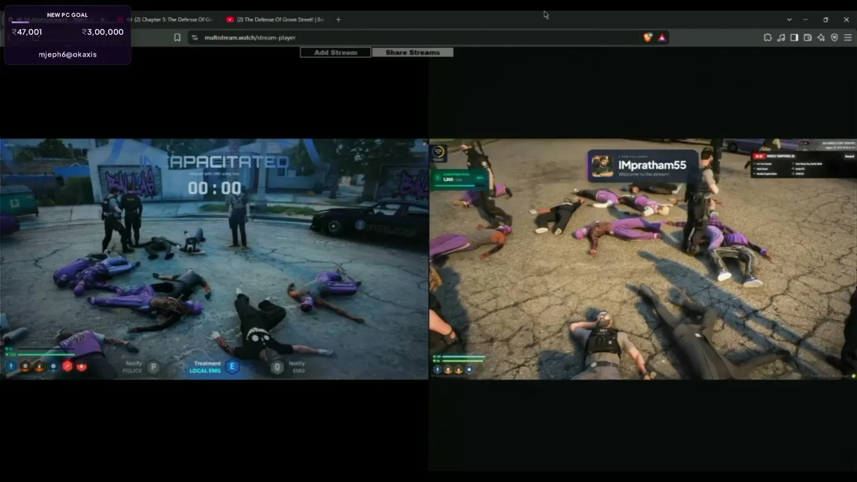Open the browser main menu icon
Viewport: 857px width, 482px height.
coord(847,37)
